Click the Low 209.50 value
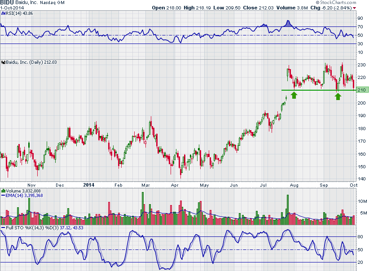 (x=227, y=8)
